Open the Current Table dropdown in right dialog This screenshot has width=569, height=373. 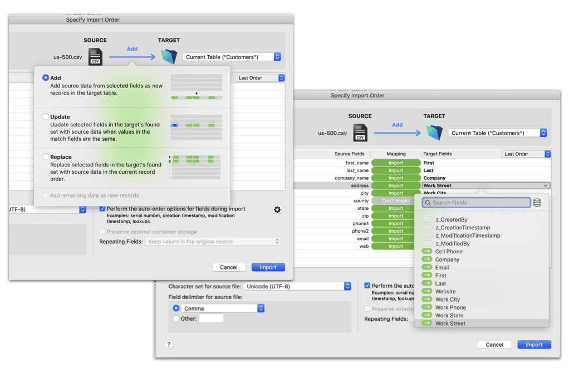[x=497, y=133]
